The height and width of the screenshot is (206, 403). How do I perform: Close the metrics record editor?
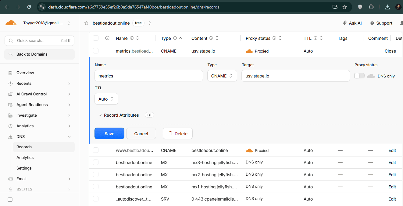(390, 51)
